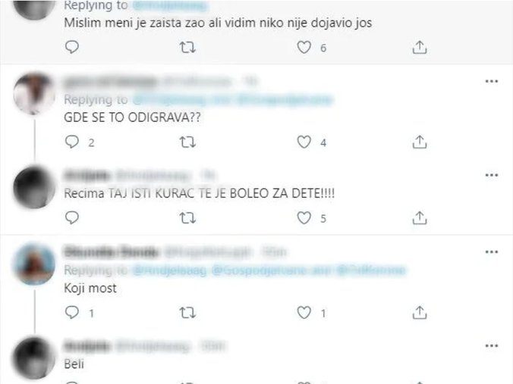Share the 'GDE SE TO ODIGRAVA??' tweet
Viewport: 513px width, 384px height.
[x=420, y=142]
